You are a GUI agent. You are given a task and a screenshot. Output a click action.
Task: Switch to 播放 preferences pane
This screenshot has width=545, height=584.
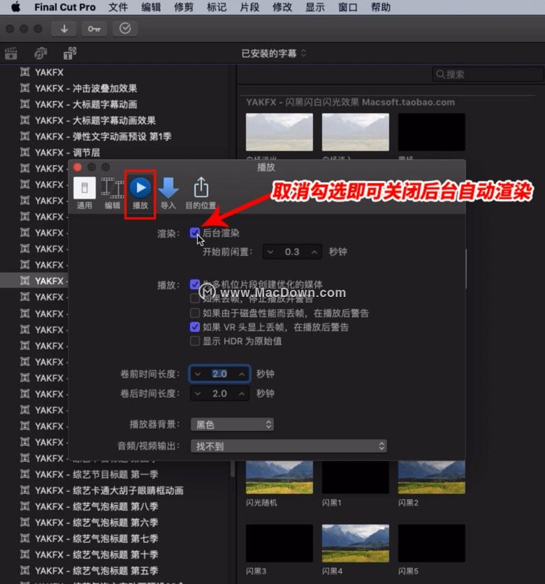click(x=140, y=194)
